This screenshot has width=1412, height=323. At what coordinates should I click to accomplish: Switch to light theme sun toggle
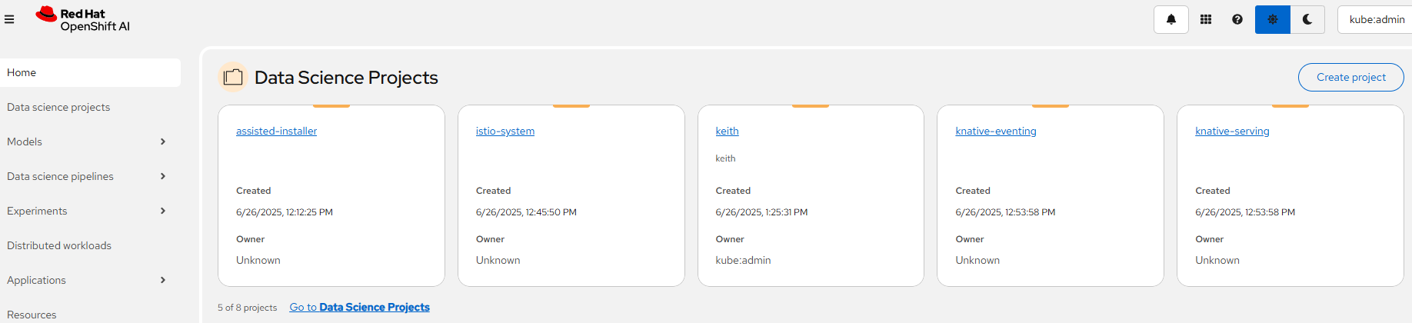1272,19
